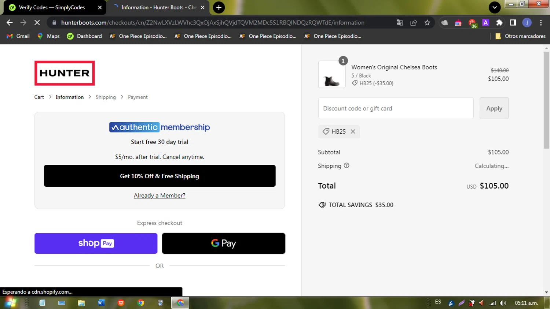Switch to Verify Codes SimplyCodes tab

coord(55,7)
